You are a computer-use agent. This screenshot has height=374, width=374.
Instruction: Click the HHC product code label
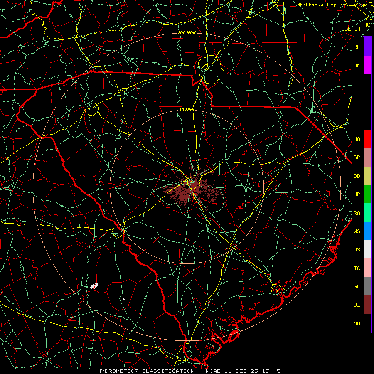point(365,25)
